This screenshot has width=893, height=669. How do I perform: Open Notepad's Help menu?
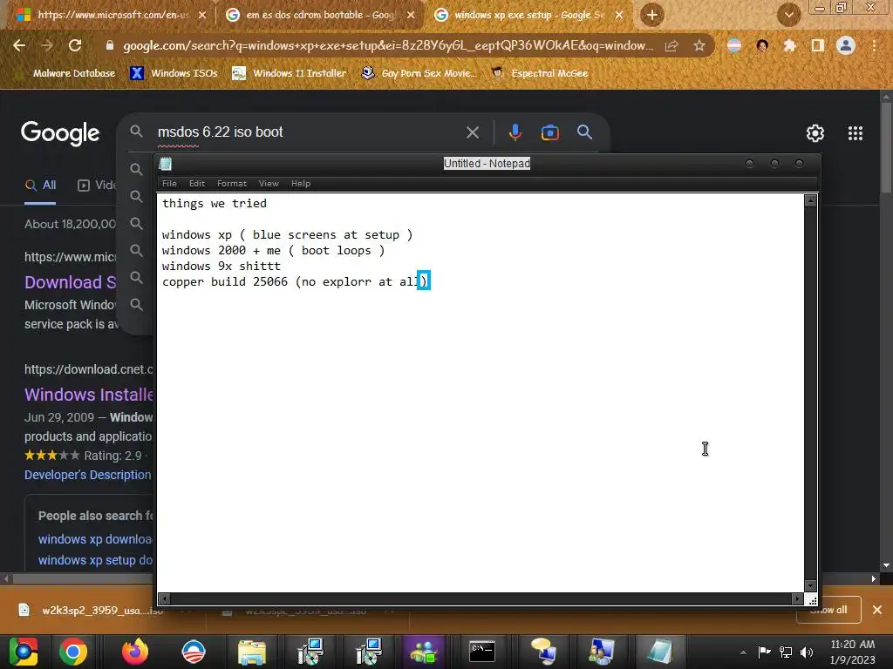point(301,183)
